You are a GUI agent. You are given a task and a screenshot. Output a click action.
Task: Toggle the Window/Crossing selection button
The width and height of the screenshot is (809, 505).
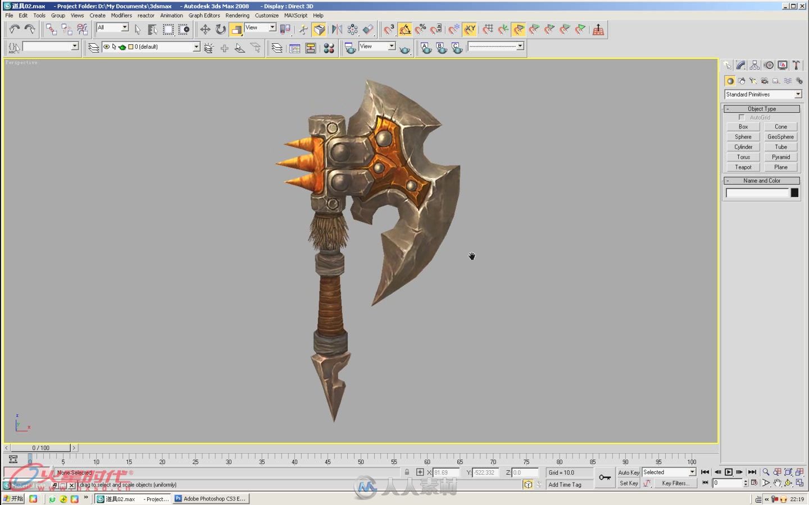(x=184, y=29)
